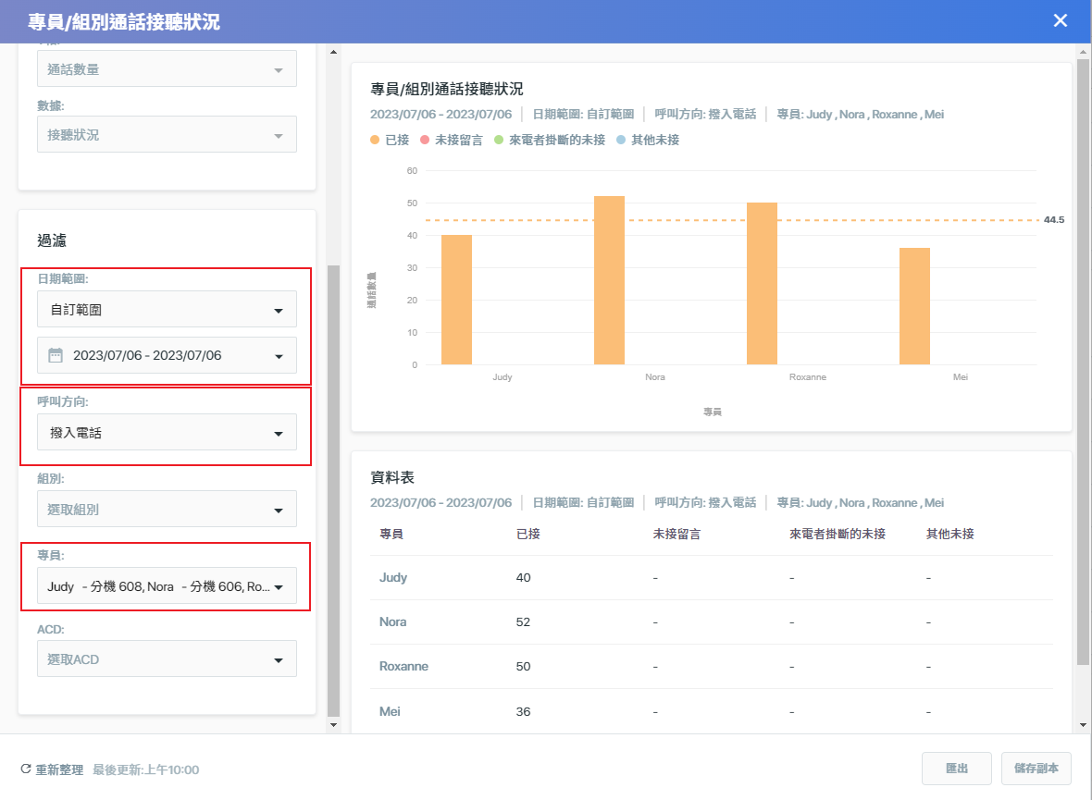This screenshot has width=1092, height=800.
Task: Open the 專員 agents dropdown with Judy
Action: [168, 586]
